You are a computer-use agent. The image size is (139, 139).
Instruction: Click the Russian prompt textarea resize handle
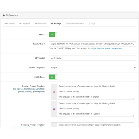(133, 116)
